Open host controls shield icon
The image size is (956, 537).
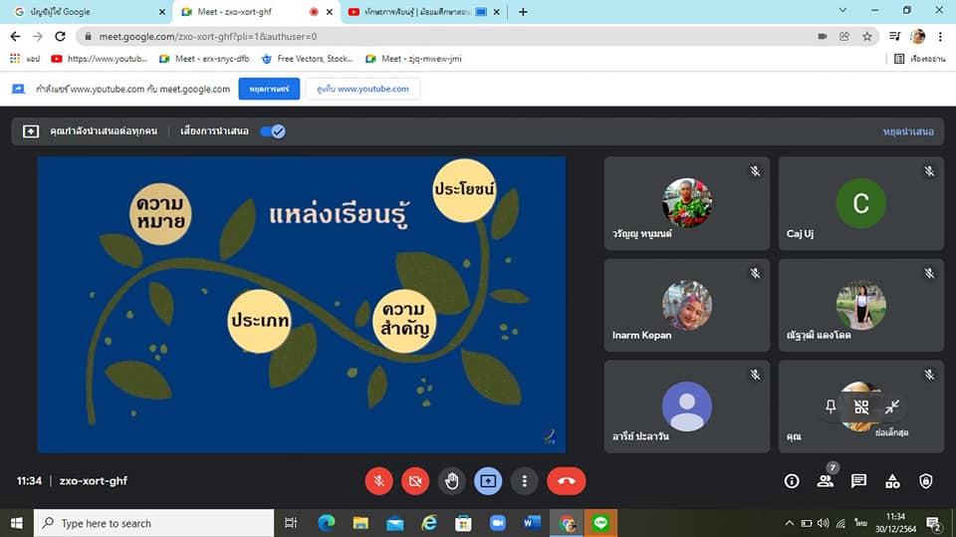point(926,481)
